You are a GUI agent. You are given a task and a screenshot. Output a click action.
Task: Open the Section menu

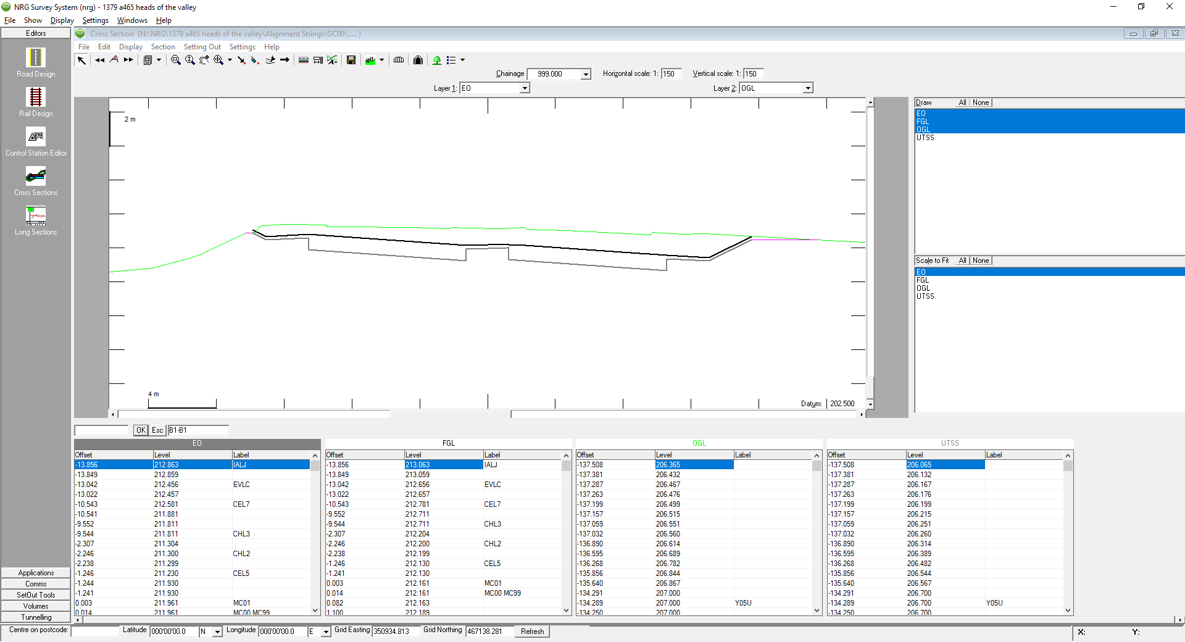coord(163,47)
